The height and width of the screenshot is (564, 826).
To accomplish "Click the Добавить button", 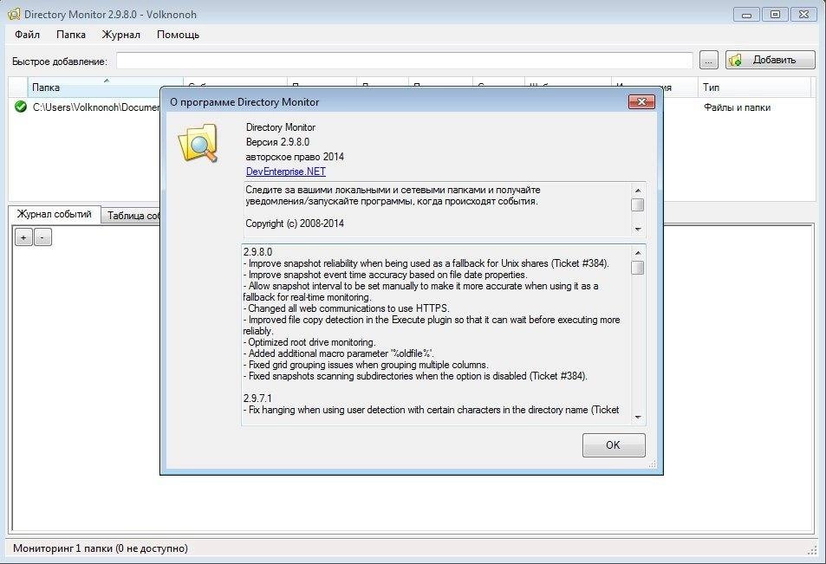I will pos(771,60).
